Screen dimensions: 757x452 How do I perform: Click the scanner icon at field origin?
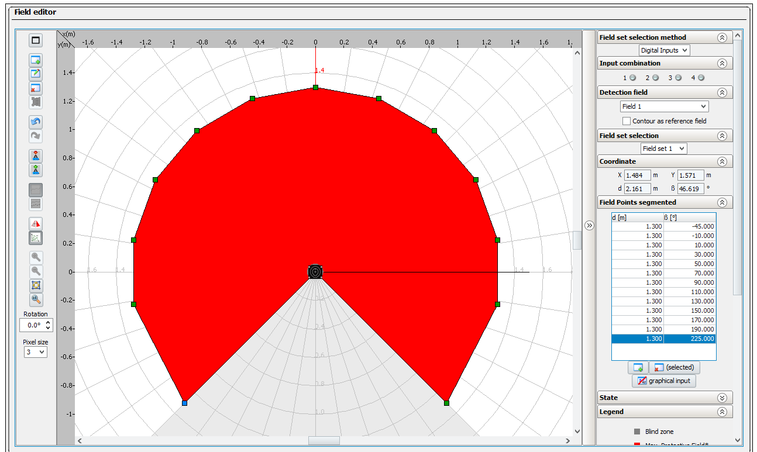coord(315,271)
